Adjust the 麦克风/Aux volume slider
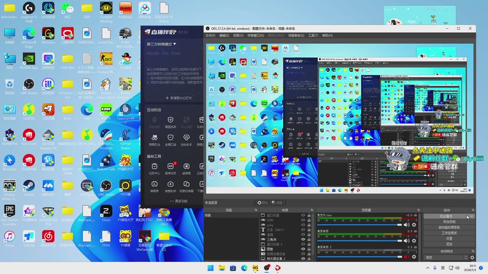 click(359, 225)
